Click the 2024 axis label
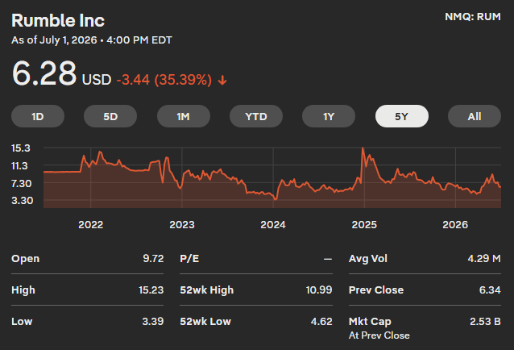This screenshot has width=514, height=350. pos(273,225)
